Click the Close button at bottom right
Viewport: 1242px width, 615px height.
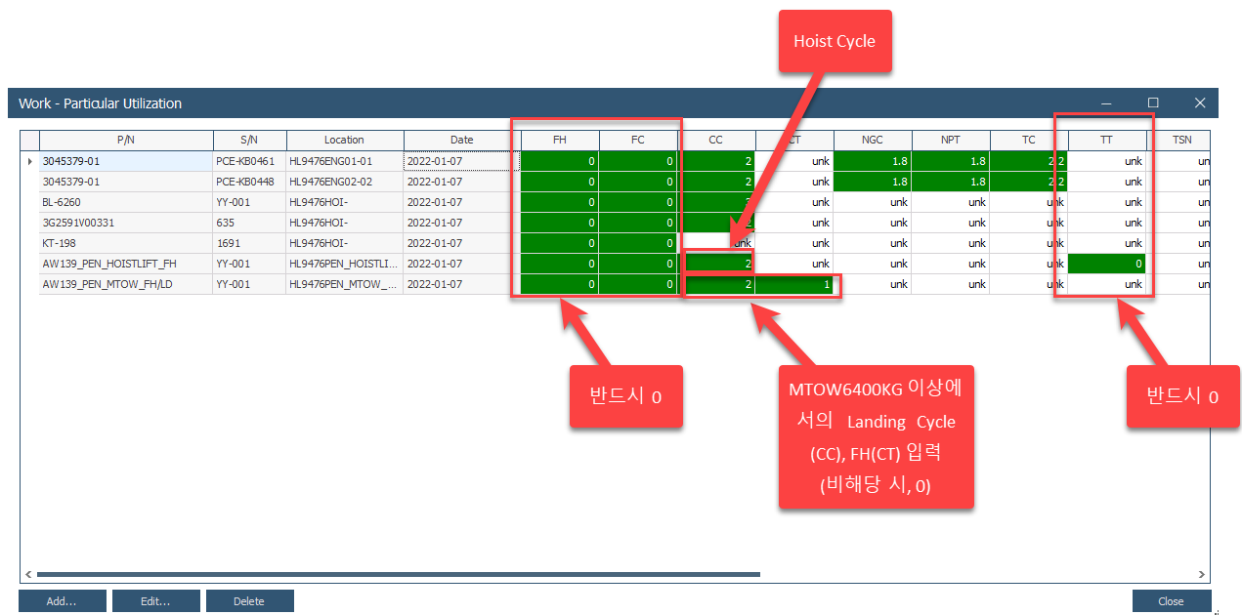tap(1171, 601)
